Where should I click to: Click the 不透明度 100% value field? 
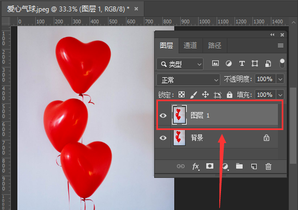[265, 79]
